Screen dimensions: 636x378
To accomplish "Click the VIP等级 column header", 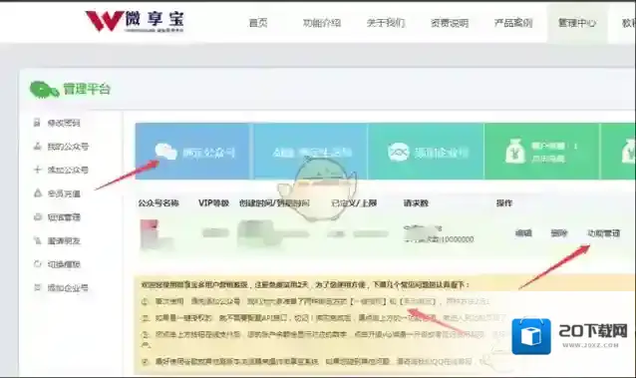I will pos(213,203).
